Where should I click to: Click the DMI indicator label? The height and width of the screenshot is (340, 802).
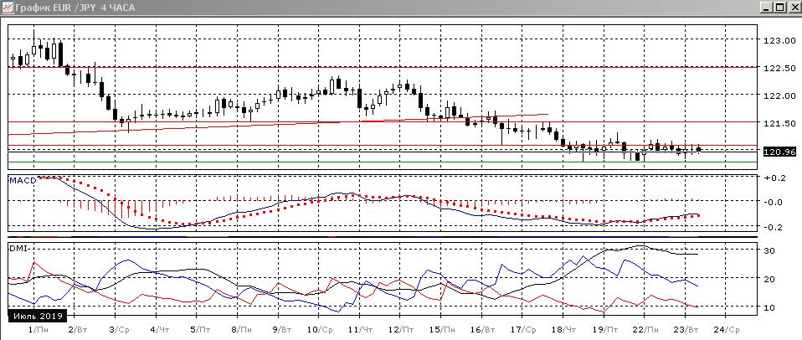(x=18, y=249)
